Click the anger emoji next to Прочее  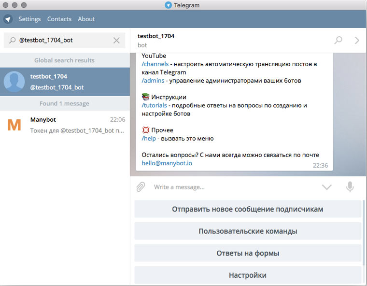click(x=145, y=130)
